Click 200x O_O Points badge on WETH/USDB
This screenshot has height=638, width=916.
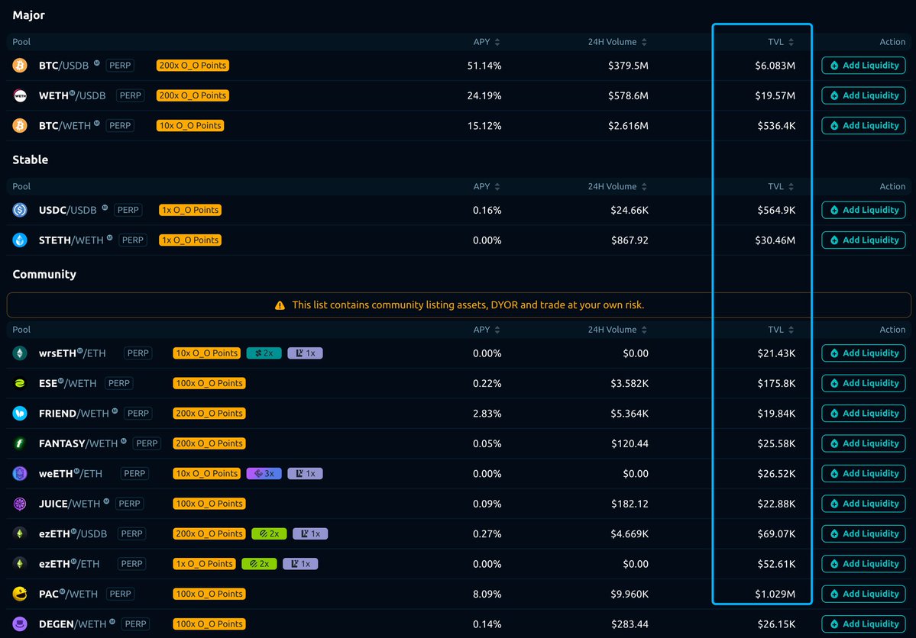[x=193, y=95]
